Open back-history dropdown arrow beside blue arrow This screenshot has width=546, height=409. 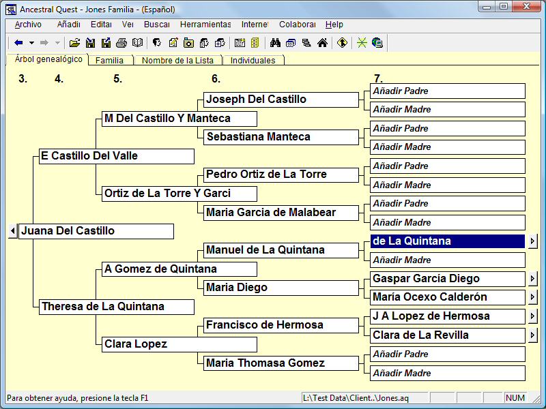31,43
